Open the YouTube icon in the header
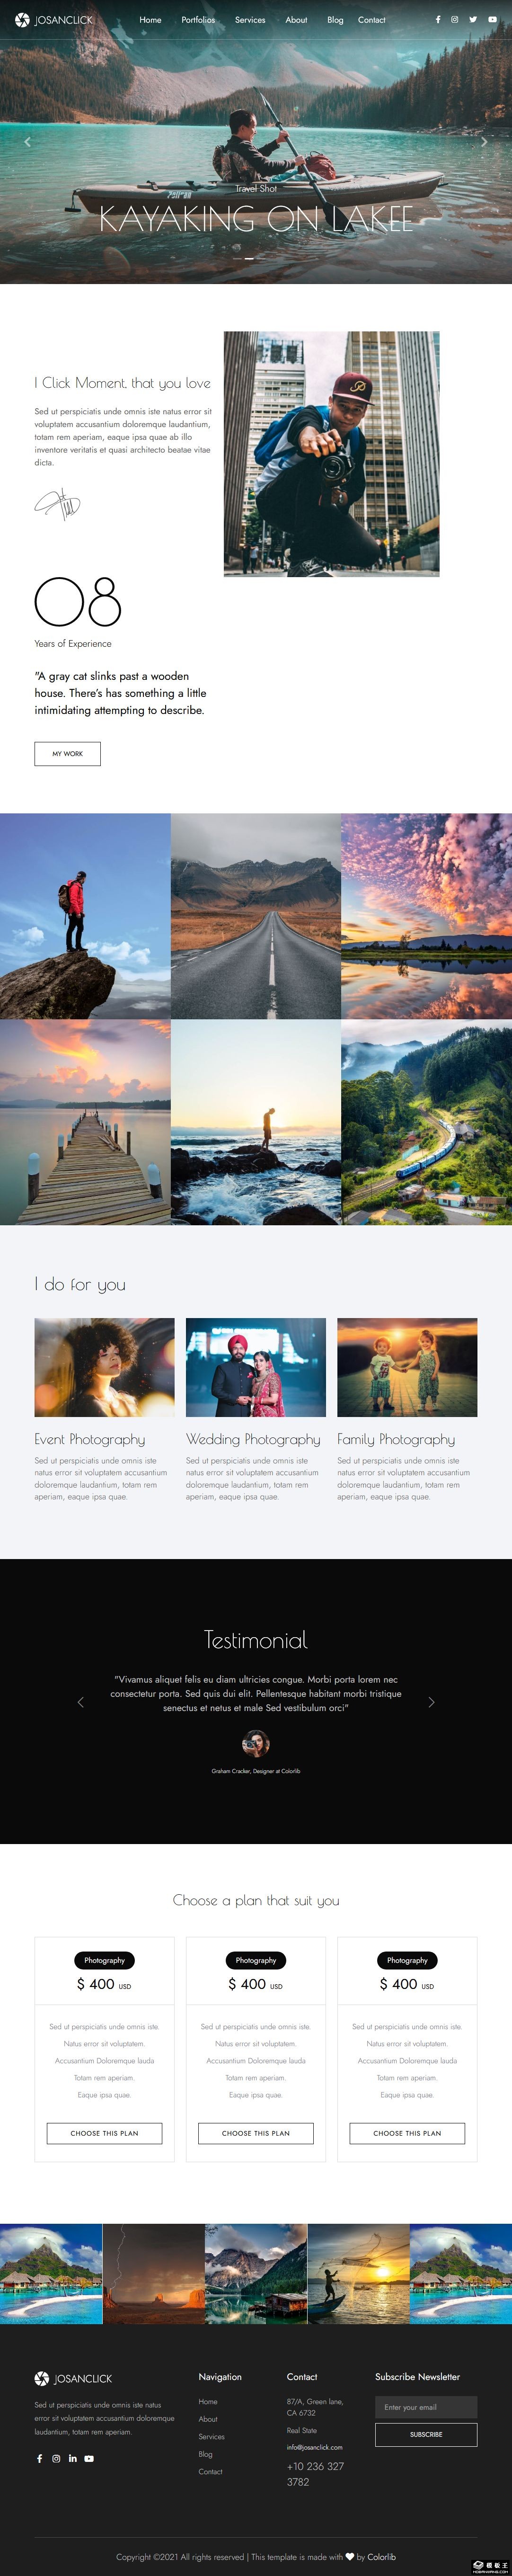 (492, 20)
